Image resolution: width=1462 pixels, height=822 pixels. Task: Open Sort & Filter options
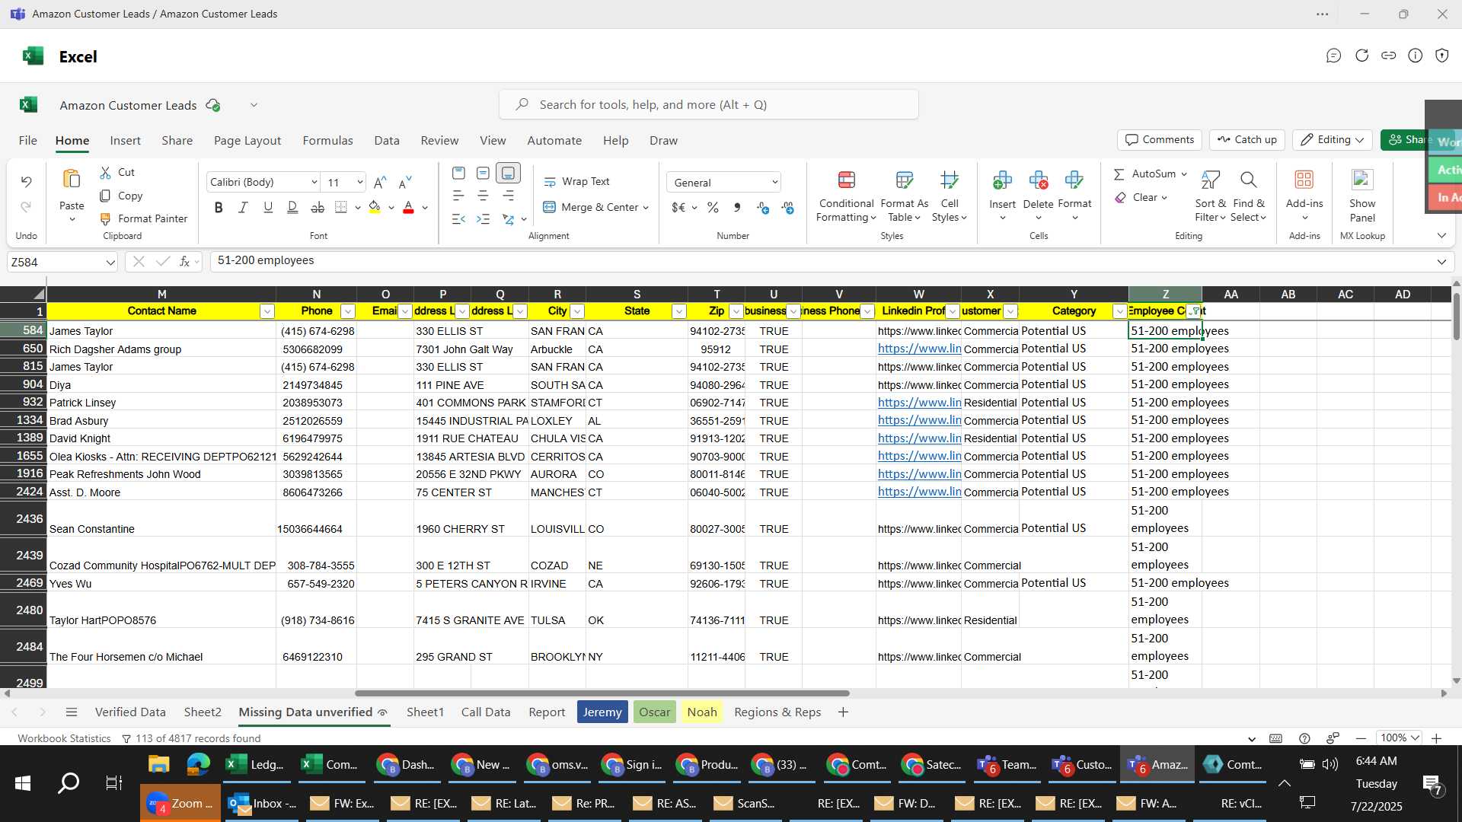pos(1210,196)
